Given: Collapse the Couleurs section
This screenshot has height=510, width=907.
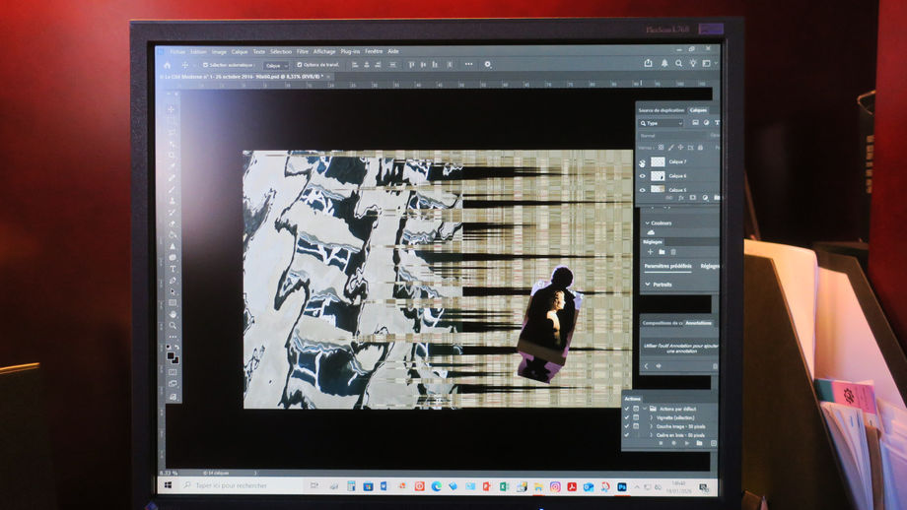Looking at the screenshot, I should [x=648, y=223].
